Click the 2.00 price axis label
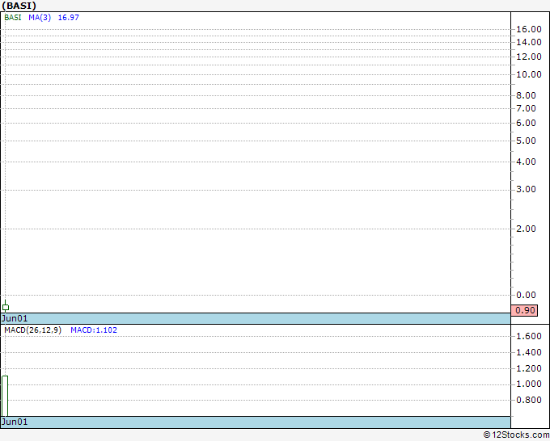This screenshot has height=441, width=550. tap(527, 229)
